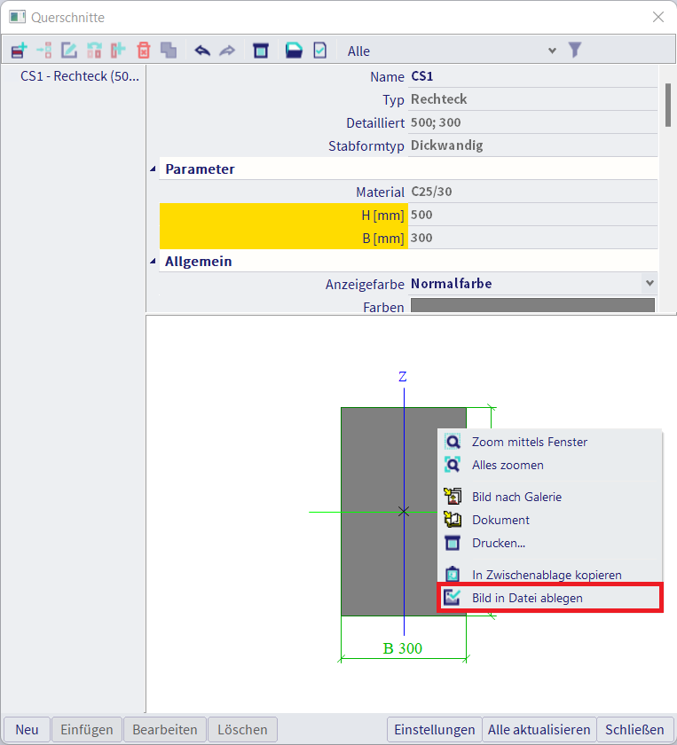
Task: Select 'In Zwischenablage kopieren' menu item
Action: [x=547, y=575]
